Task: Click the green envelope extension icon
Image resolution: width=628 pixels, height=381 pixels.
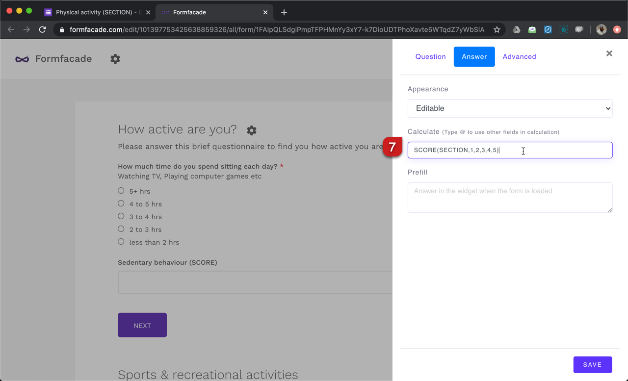Action: click(x=532, y=29)
